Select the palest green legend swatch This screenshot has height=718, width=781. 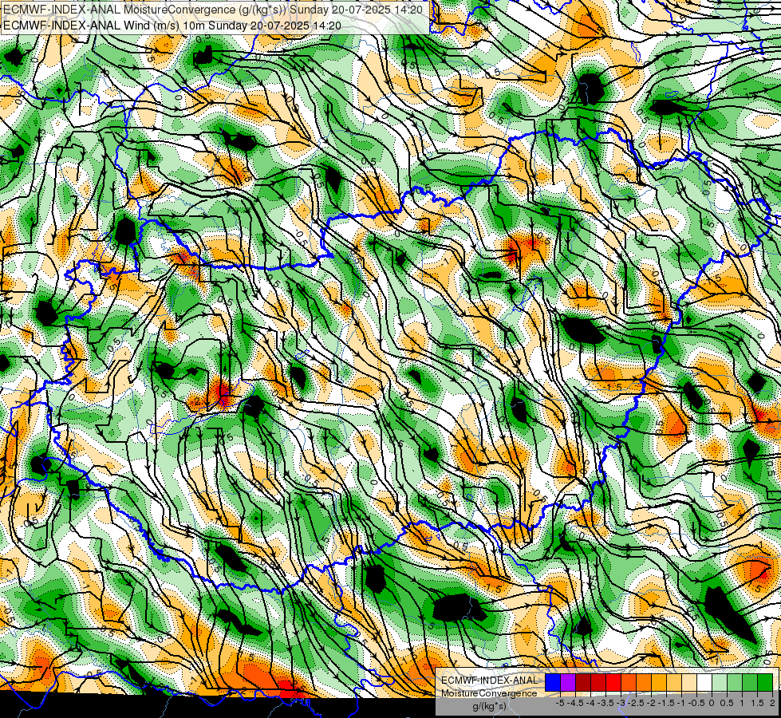click(720, 682)
